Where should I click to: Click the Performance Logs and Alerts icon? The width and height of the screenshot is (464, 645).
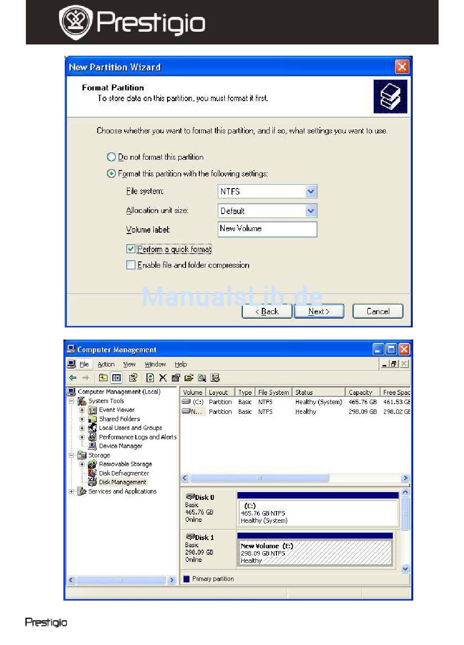[92, 437]
